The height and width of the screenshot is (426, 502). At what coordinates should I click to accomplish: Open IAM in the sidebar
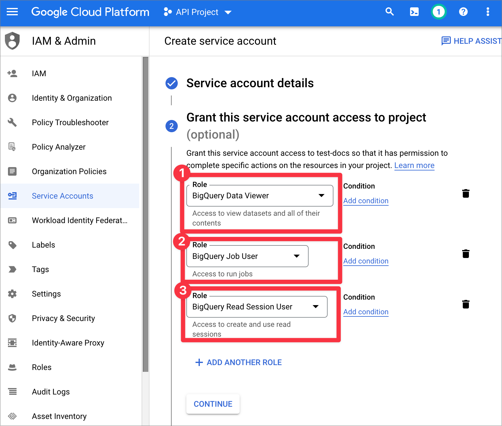click(70, 73)
